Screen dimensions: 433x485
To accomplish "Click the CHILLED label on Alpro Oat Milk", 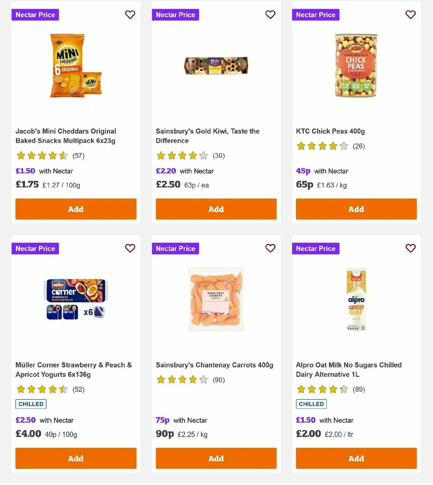I will click(311, 404).
